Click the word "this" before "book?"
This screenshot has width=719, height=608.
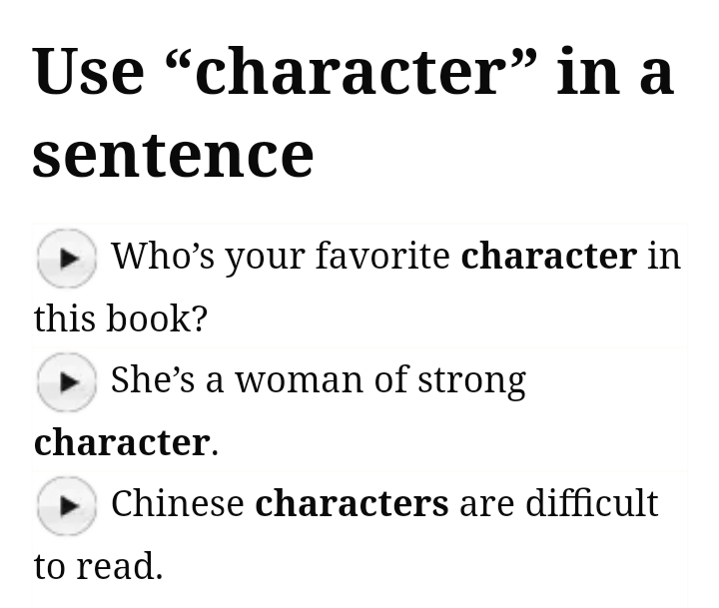(x=59, y=318)
